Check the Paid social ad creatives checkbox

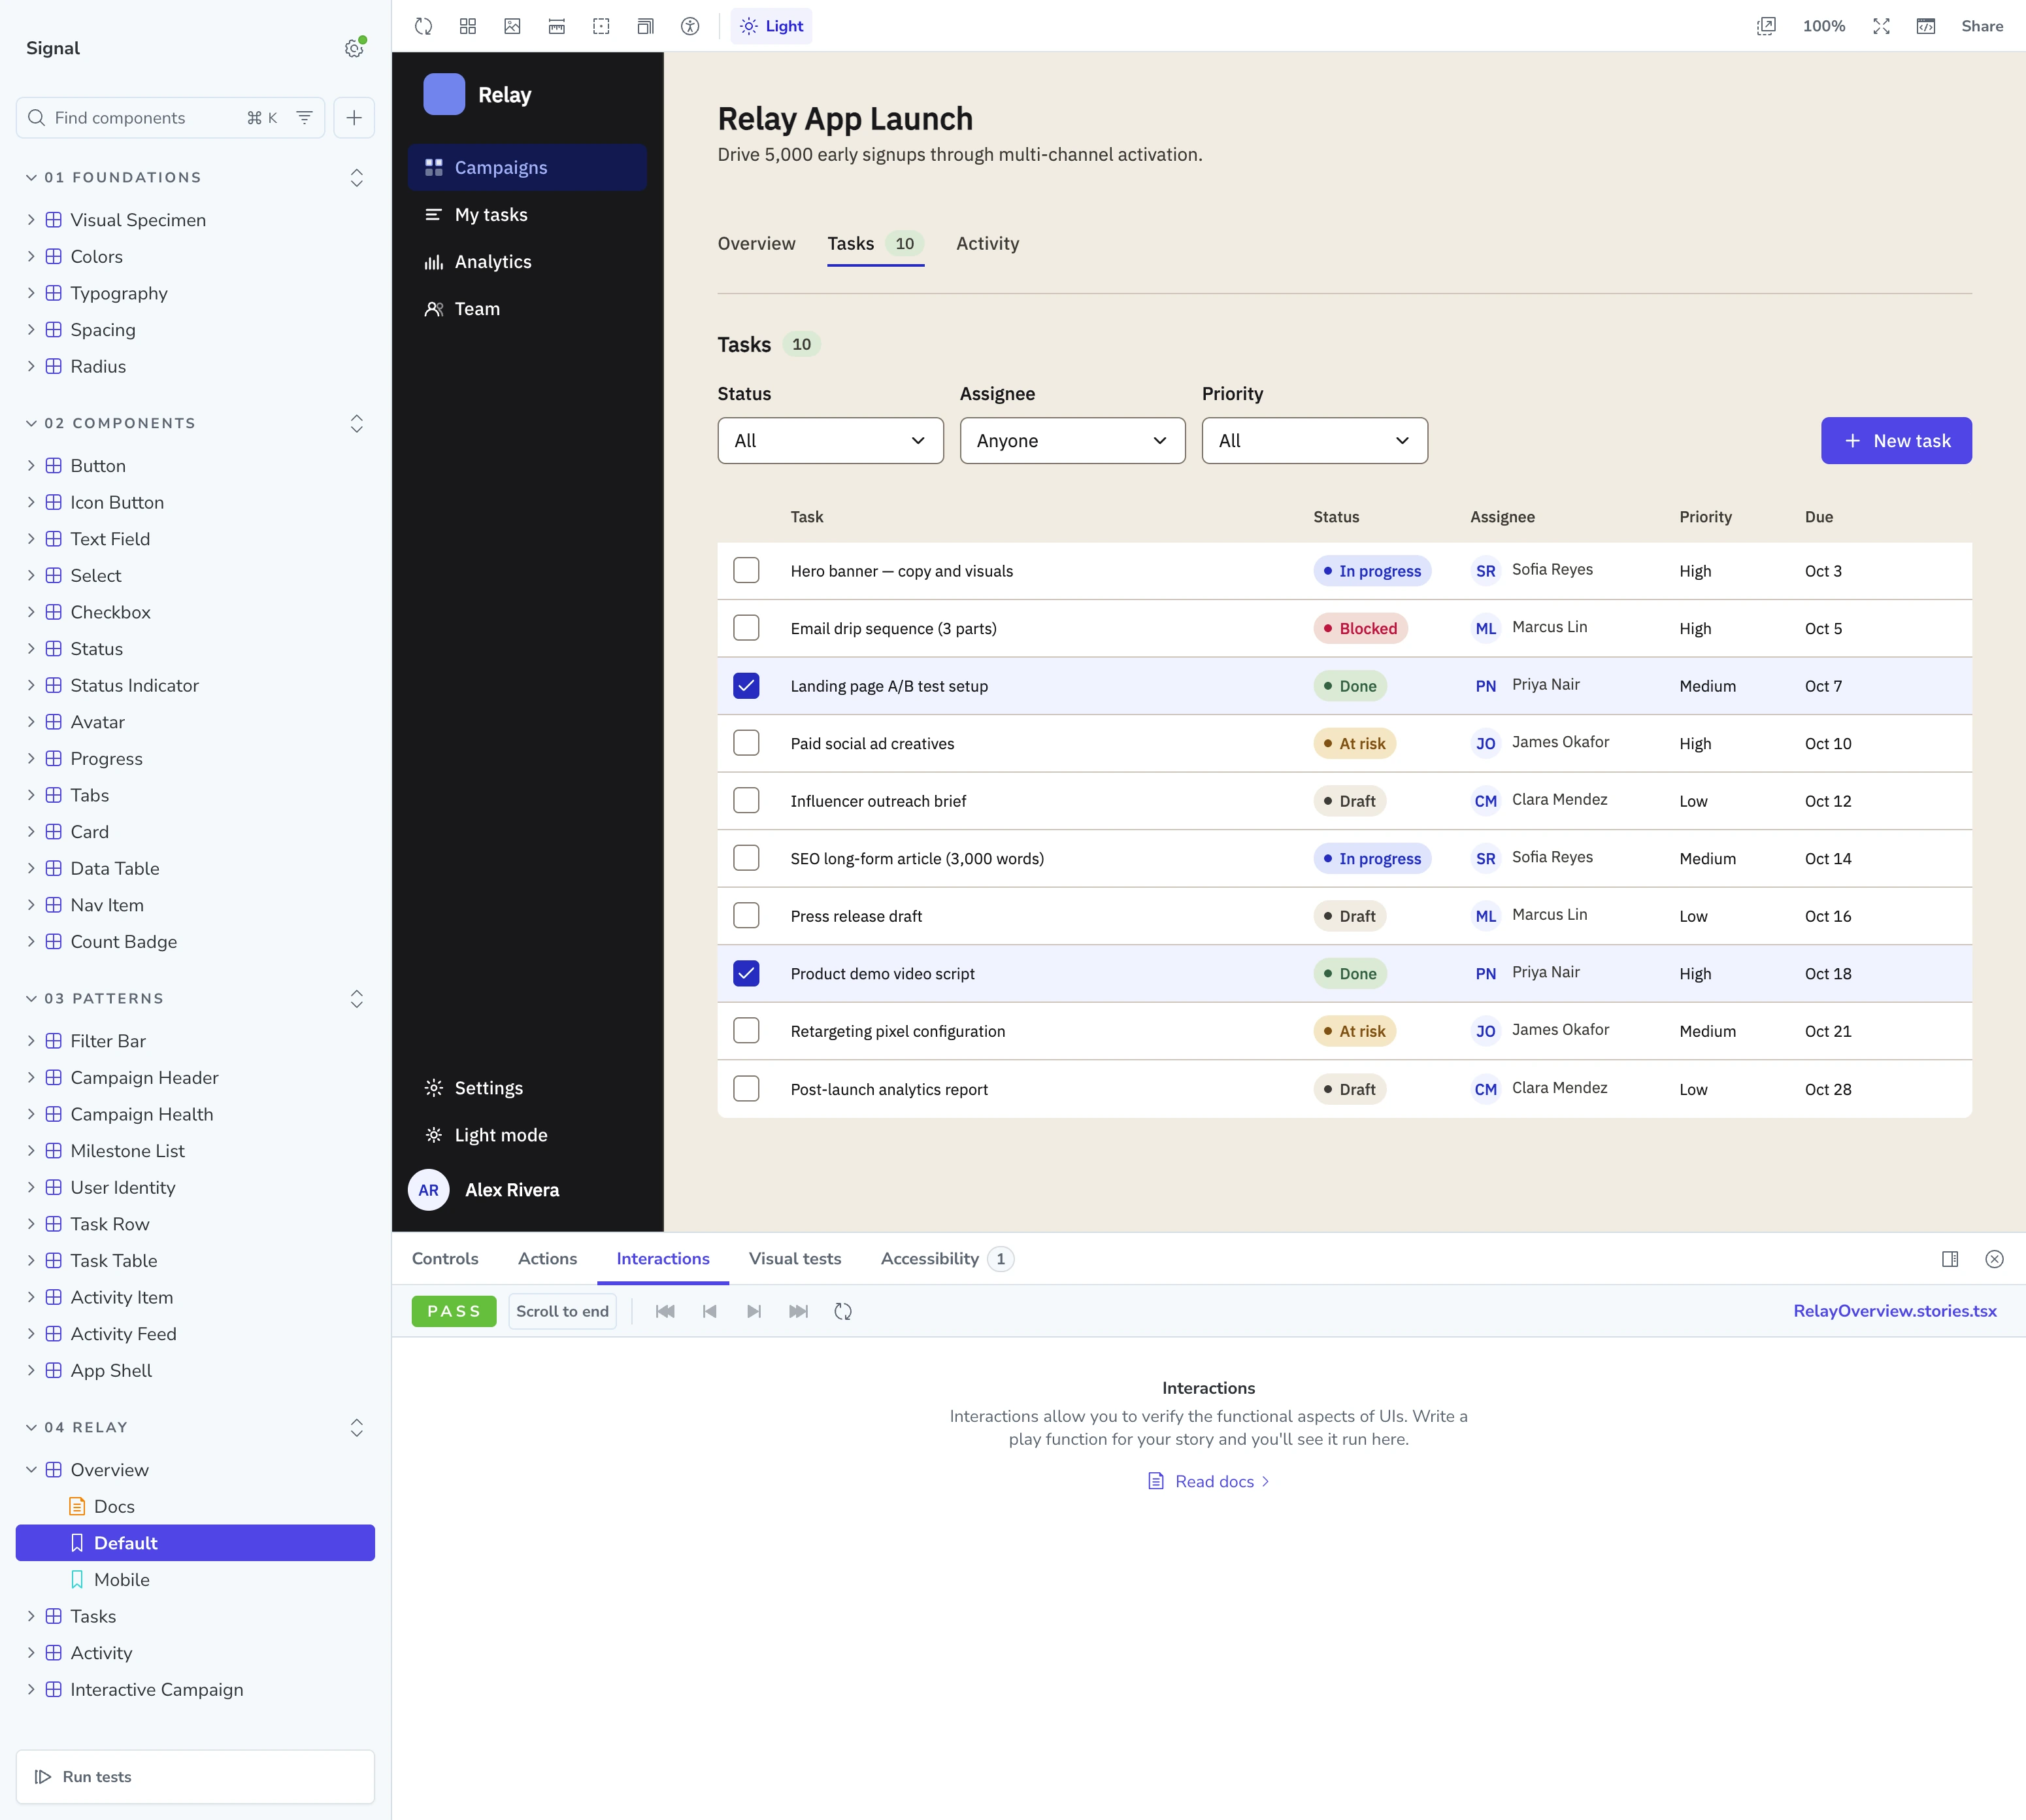pyautogui.click(x=746, y=743)
